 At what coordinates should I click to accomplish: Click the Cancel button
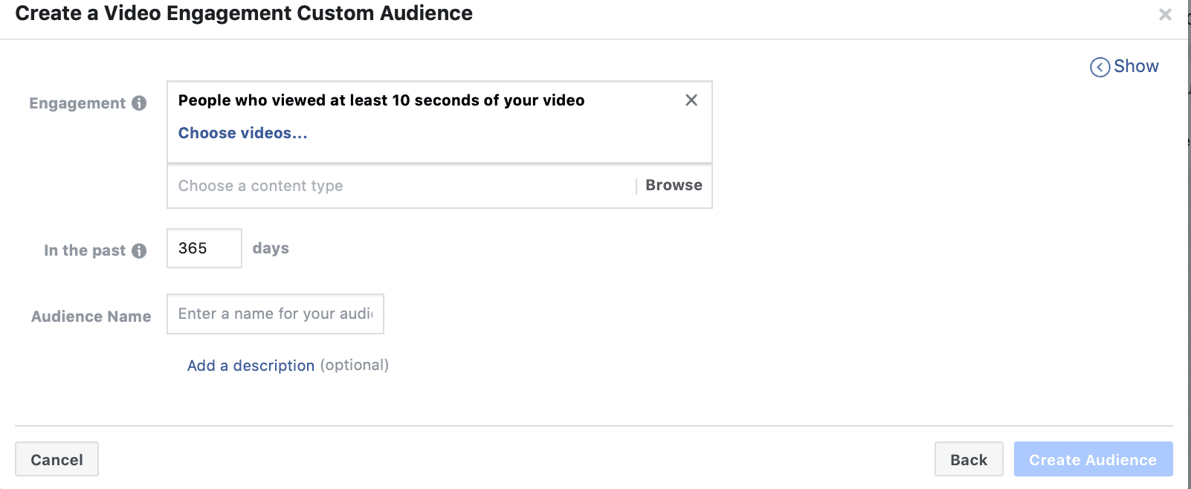pyautogui.click(x=57, y=459)
